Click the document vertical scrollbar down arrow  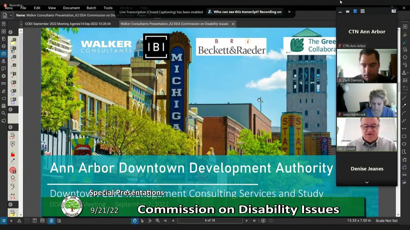398,215
